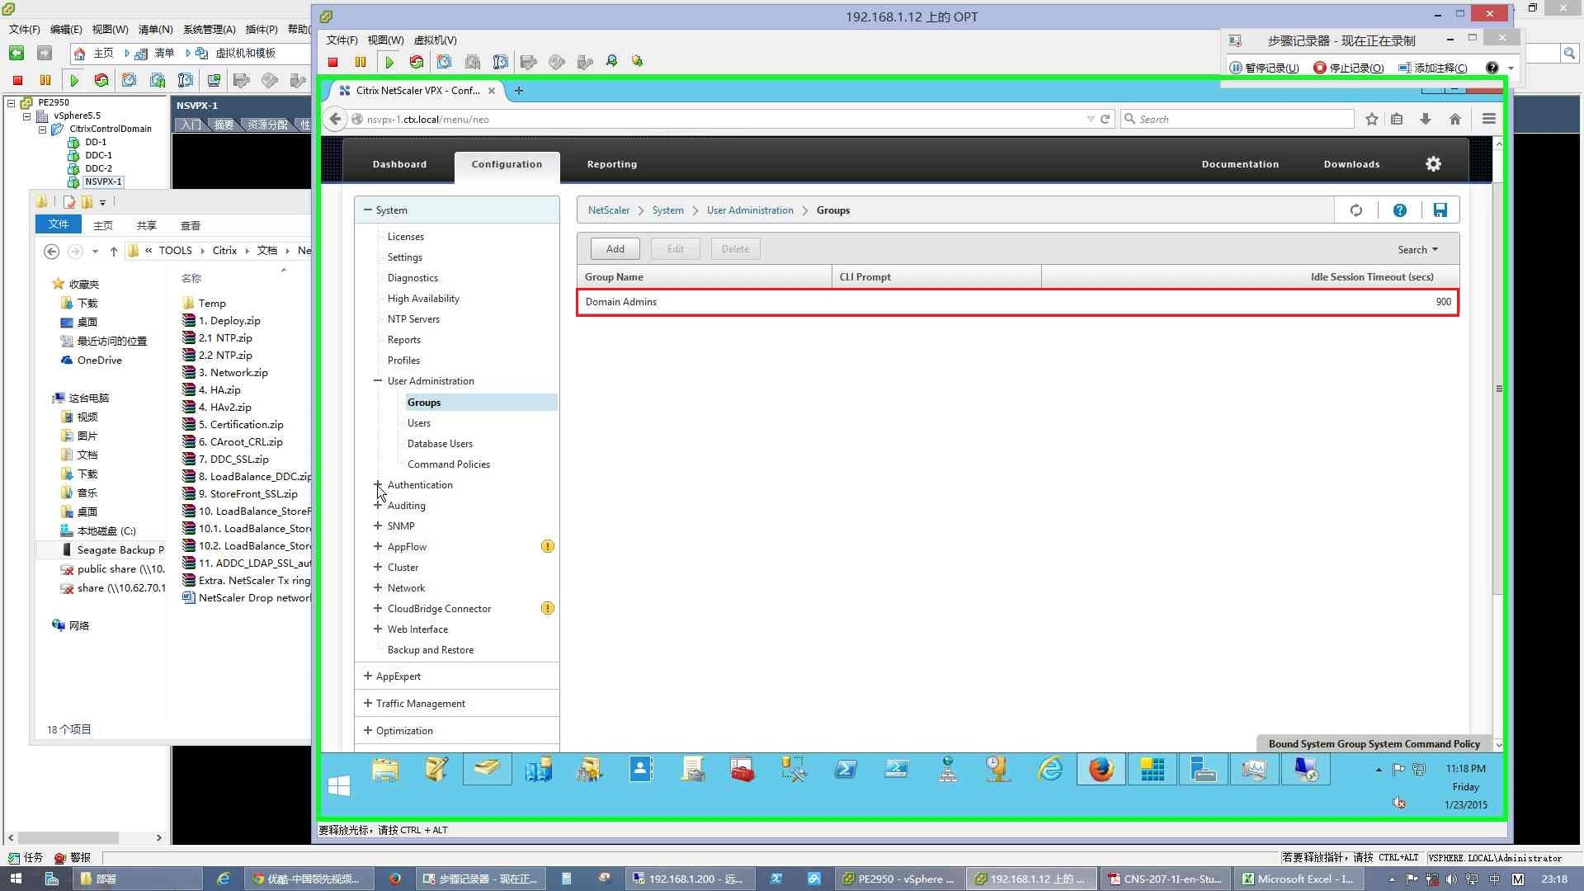This screenshot has height=891, width=1584.
Task: Click the save configuration floppy icon
Action: [1440, 210]
